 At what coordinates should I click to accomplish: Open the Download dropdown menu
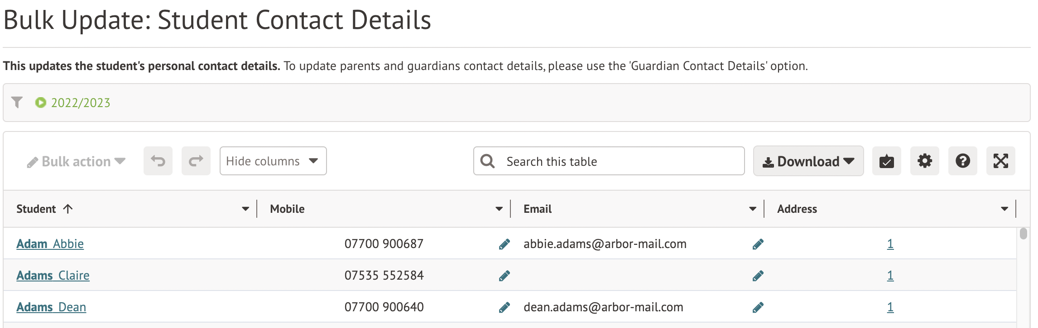[808, 161]
